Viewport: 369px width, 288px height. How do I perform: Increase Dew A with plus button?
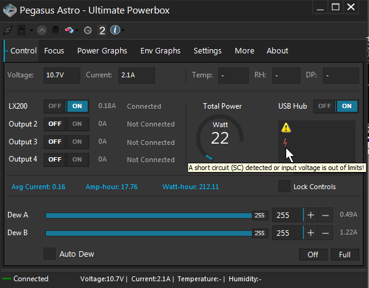click(311, 215)
